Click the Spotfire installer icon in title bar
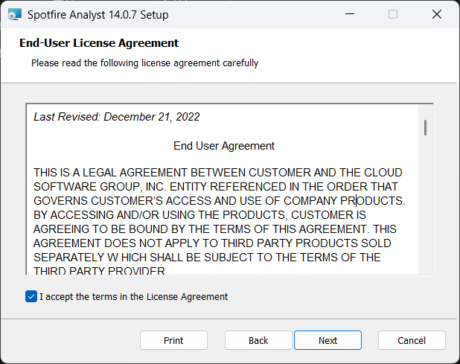Screen dimensions: 460x364 [x=13, y=14]
